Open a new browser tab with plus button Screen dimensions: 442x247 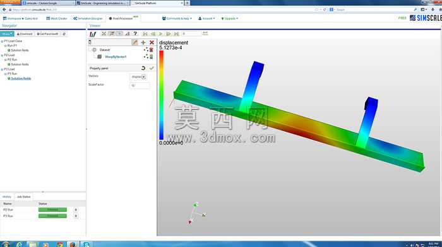point(187,3)
